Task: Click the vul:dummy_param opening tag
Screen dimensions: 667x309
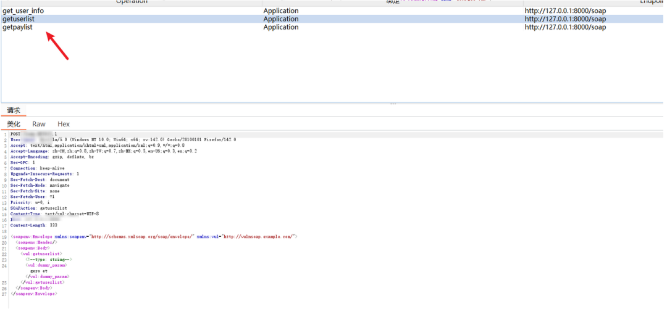Action: point(47,265)
